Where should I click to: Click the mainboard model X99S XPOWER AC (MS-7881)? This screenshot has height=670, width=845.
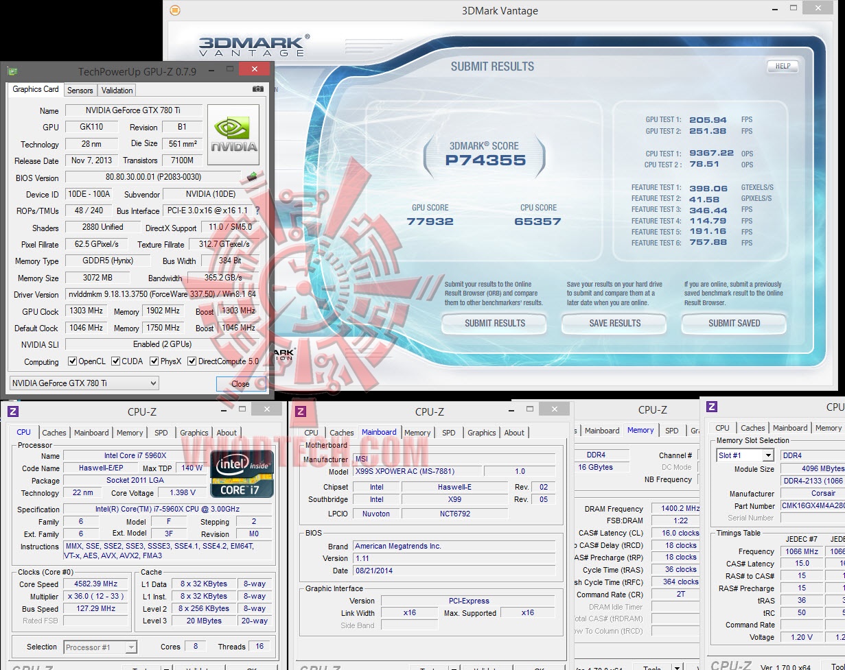click(417, 472)
